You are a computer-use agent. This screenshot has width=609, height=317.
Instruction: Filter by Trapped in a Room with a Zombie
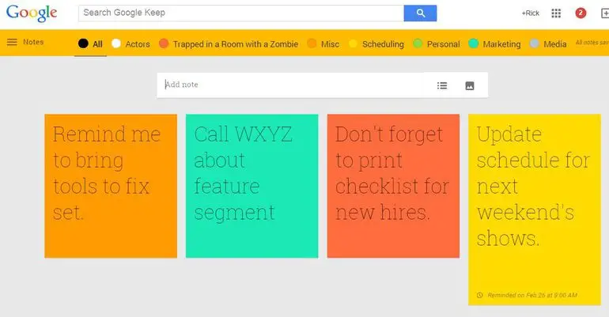[x=235, y=44]
